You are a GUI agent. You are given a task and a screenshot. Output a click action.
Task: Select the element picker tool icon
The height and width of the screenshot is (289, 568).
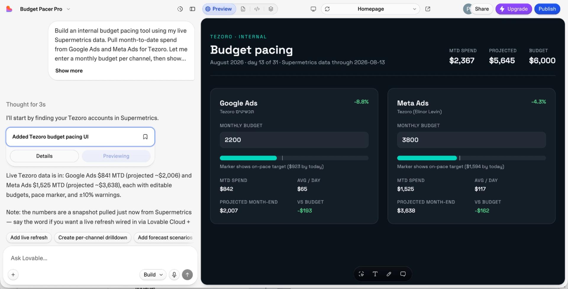361,274
